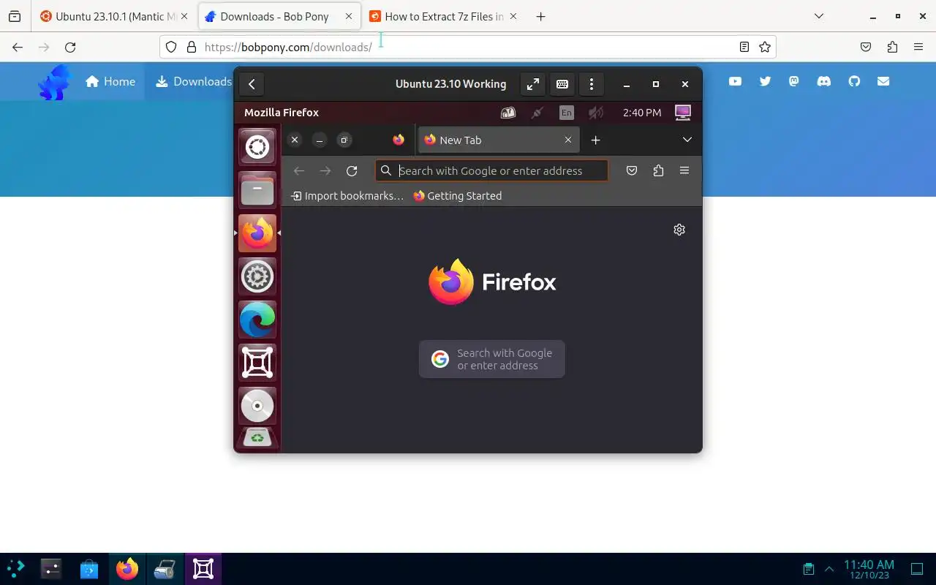Screen dimensions: 936x585
Task: Open keyboard shortcuts menu in VM header
Action: pyautogui.click(x=562, y=84)
